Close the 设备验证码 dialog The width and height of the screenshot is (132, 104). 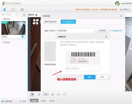[106, 37]
